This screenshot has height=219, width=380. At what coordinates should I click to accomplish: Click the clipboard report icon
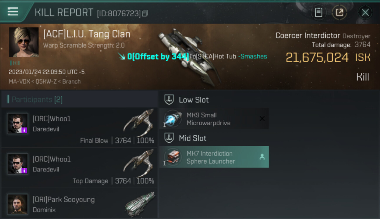point(318,13)
